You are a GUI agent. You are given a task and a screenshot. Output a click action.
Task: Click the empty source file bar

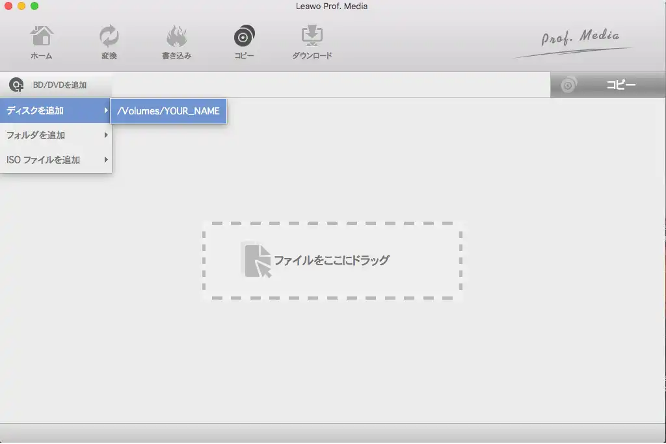point(325,85)
